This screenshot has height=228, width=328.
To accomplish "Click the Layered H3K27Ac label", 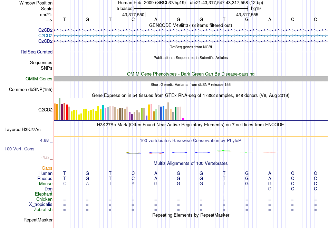I will tap(22, 130).
